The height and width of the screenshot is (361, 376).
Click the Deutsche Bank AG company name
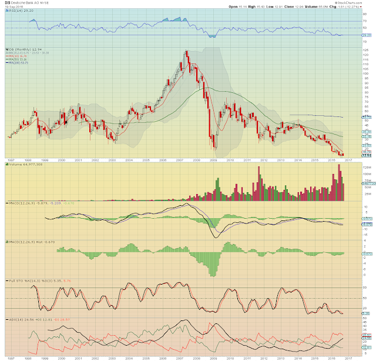click(25, 3)
